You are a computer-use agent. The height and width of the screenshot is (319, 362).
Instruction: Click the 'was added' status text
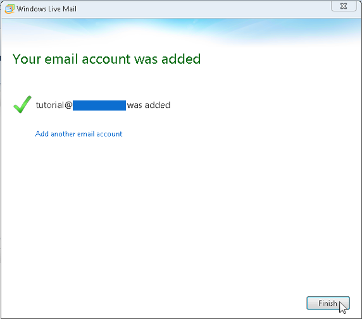[x=149, y=105]
